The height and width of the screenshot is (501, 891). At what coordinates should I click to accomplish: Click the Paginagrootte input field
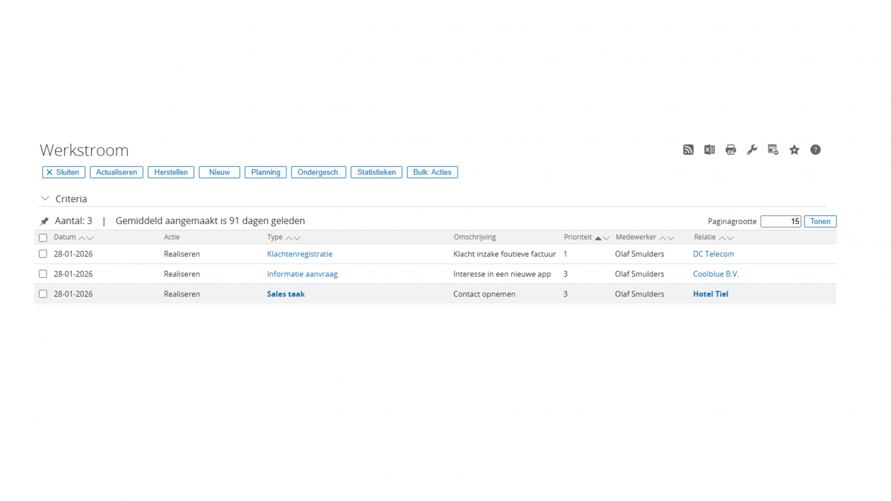coord(781,222)
